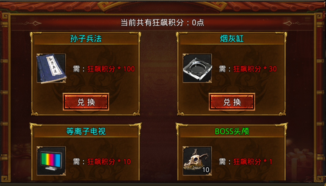Click the 狂飙积分 * 100 cost text
The height and width of the screenshot is (186, 326).
tap(111, 69)
